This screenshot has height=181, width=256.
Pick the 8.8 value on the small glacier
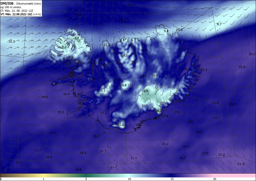pos(124,85)
